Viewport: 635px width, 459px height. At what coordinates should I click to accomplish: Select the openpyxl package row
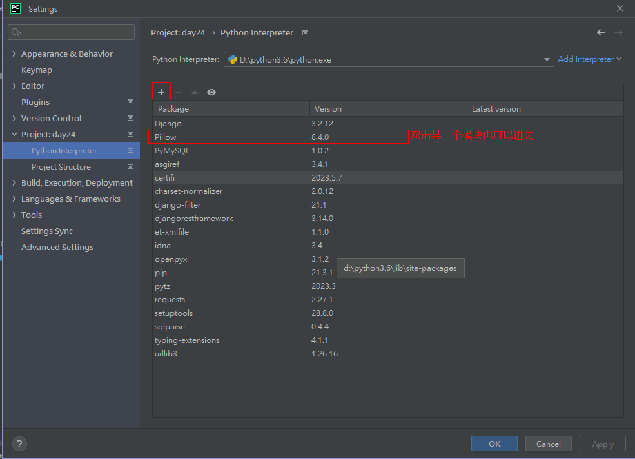(388, 259)
